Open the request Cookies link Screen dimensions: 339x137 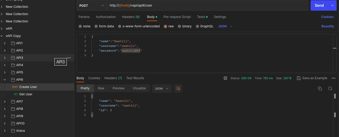click(x=327, y=17)
